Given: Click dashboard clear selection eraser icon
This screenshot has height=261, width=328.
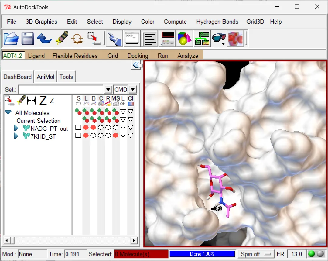Looking at the screenshot, I should 21,100.
